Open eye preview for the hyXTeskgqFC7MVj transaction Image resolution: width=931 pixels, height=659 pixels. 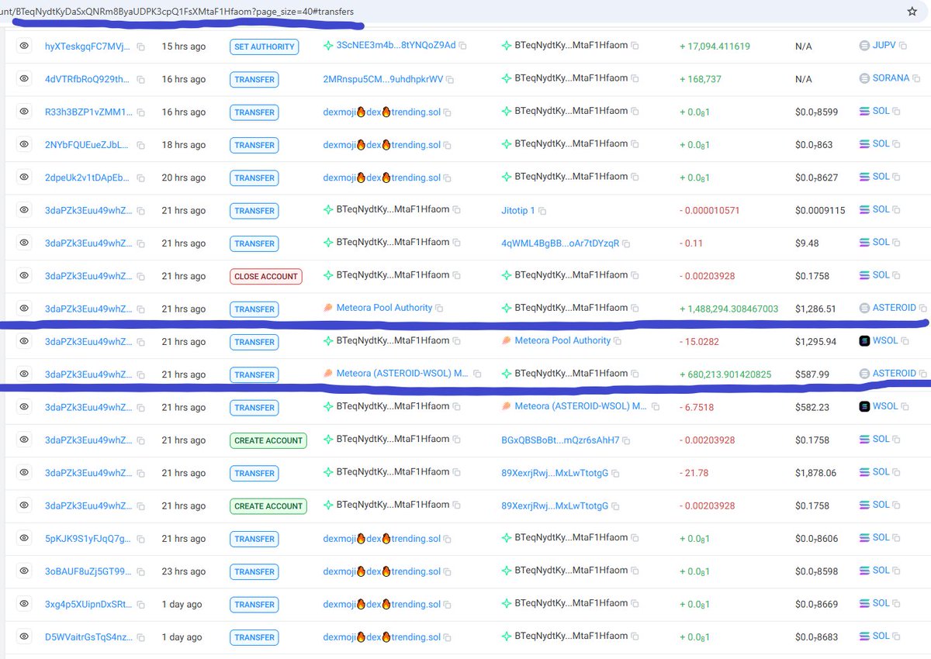pos(24,47)
